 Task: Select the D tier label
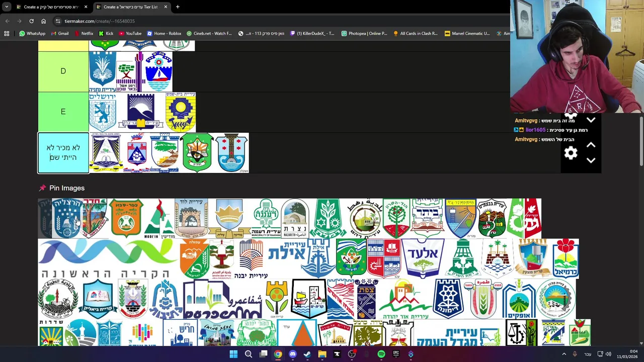pos(63,71)
